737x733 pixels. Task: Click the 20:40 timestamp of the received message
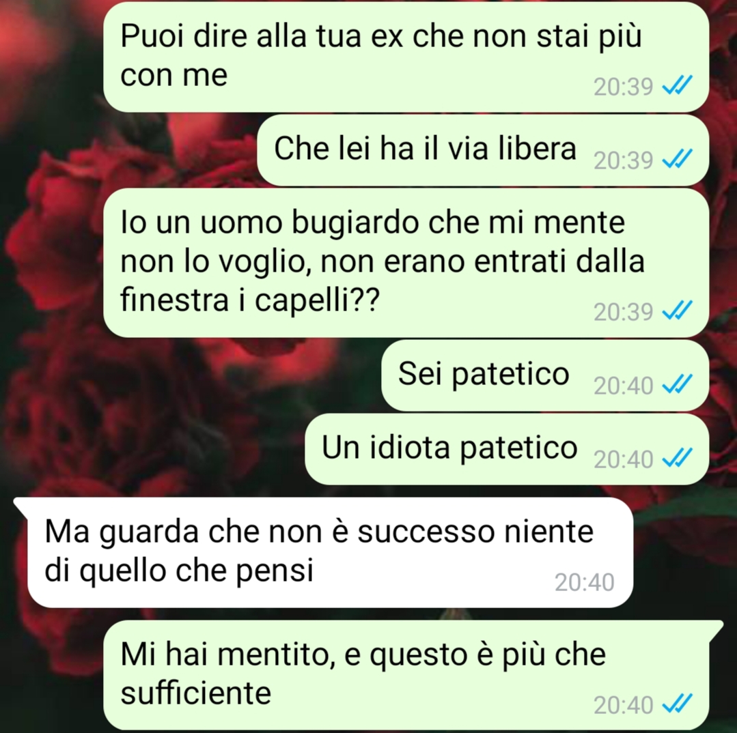[x=584, y=583]
